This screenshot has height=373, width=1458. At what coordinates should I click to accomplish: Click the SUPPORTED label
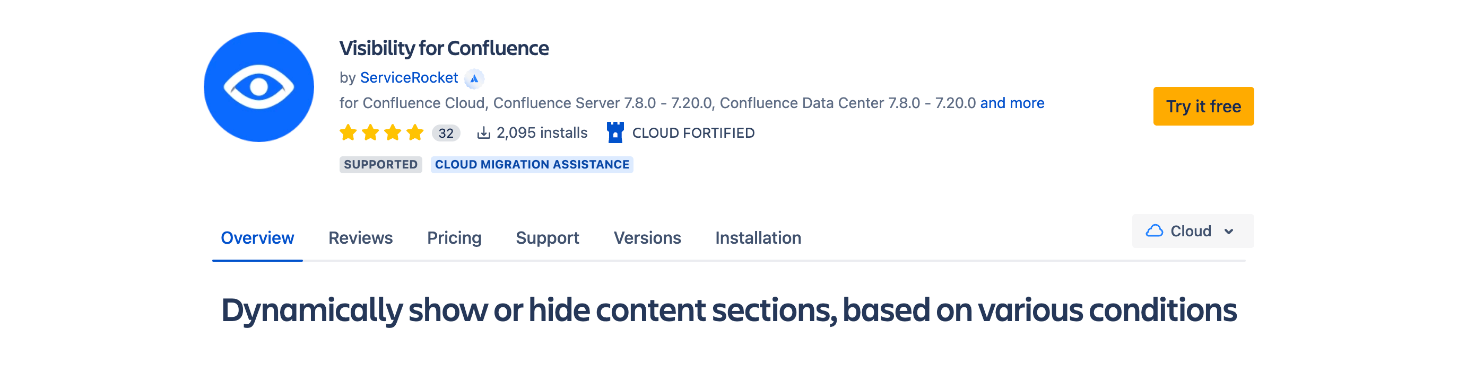[380, 164]
